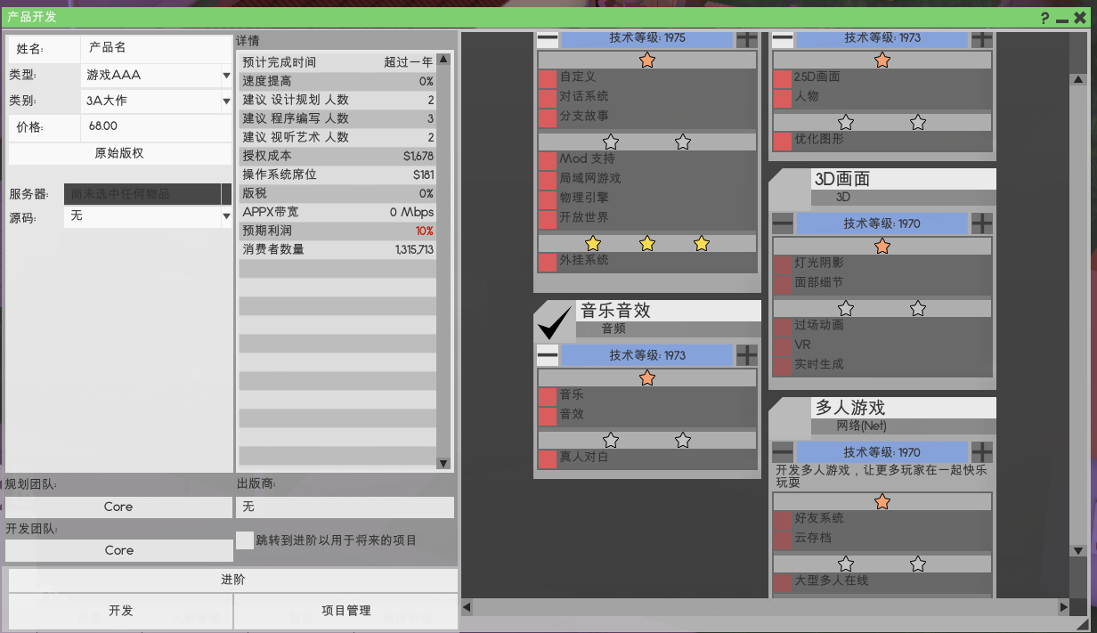
Task: Click the 原始版权 button
Action: click(x=119, y=153)
